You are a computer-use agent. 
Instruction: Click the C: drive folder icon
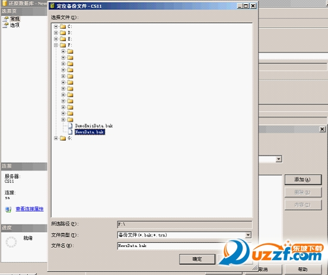coord(63,26)
